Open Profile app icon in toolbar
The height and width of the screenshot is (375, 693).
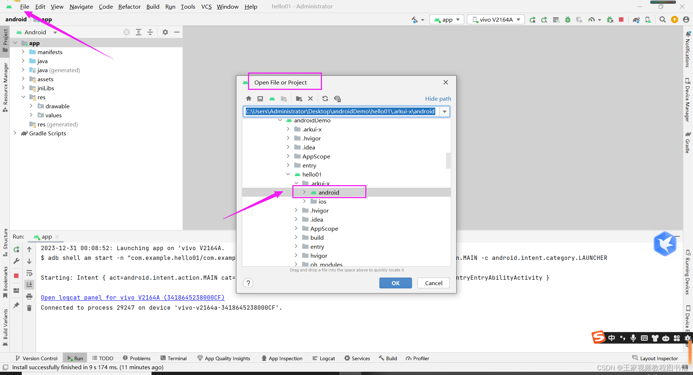[591, 19]
